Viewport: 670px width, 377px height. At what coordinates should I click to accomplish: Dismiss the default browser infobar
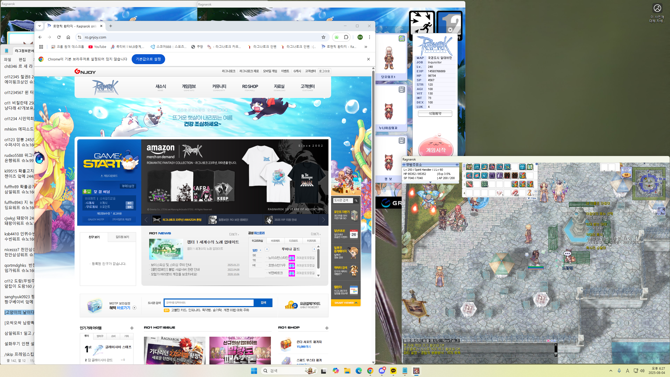coord(368,59)
